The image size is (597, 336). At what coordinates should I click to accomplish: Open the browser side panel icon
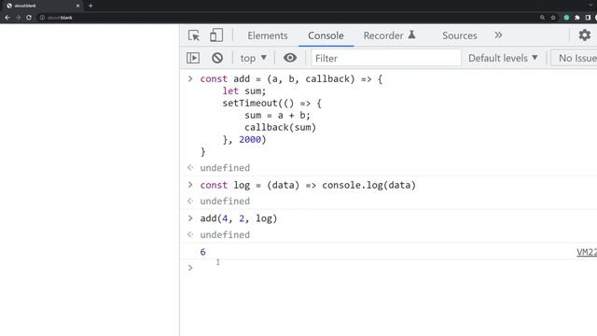588,18
